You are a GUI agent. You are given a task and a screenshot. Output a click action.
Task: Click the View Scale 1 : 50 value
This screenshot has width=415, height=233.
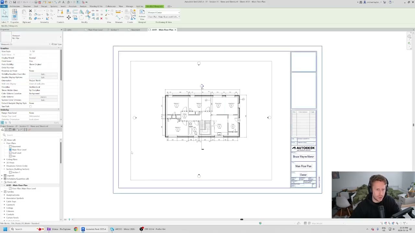coord(43,51)
